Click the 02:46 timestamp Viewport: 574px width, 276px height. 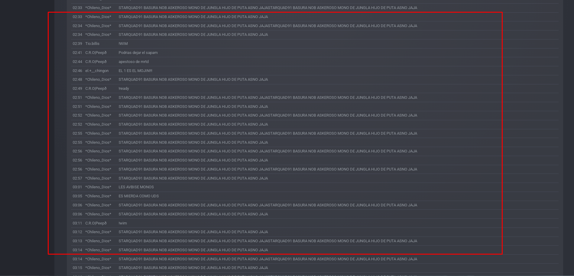pos(77,71)
